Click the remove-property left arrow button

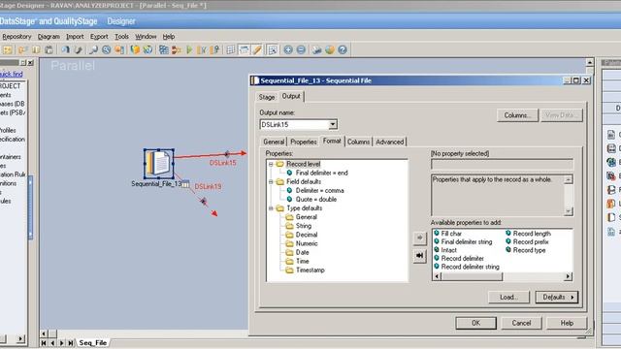point(420,256)
